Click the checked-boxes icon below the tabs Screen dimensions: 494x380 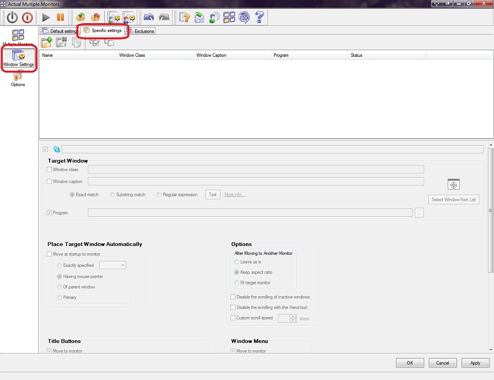94,42
